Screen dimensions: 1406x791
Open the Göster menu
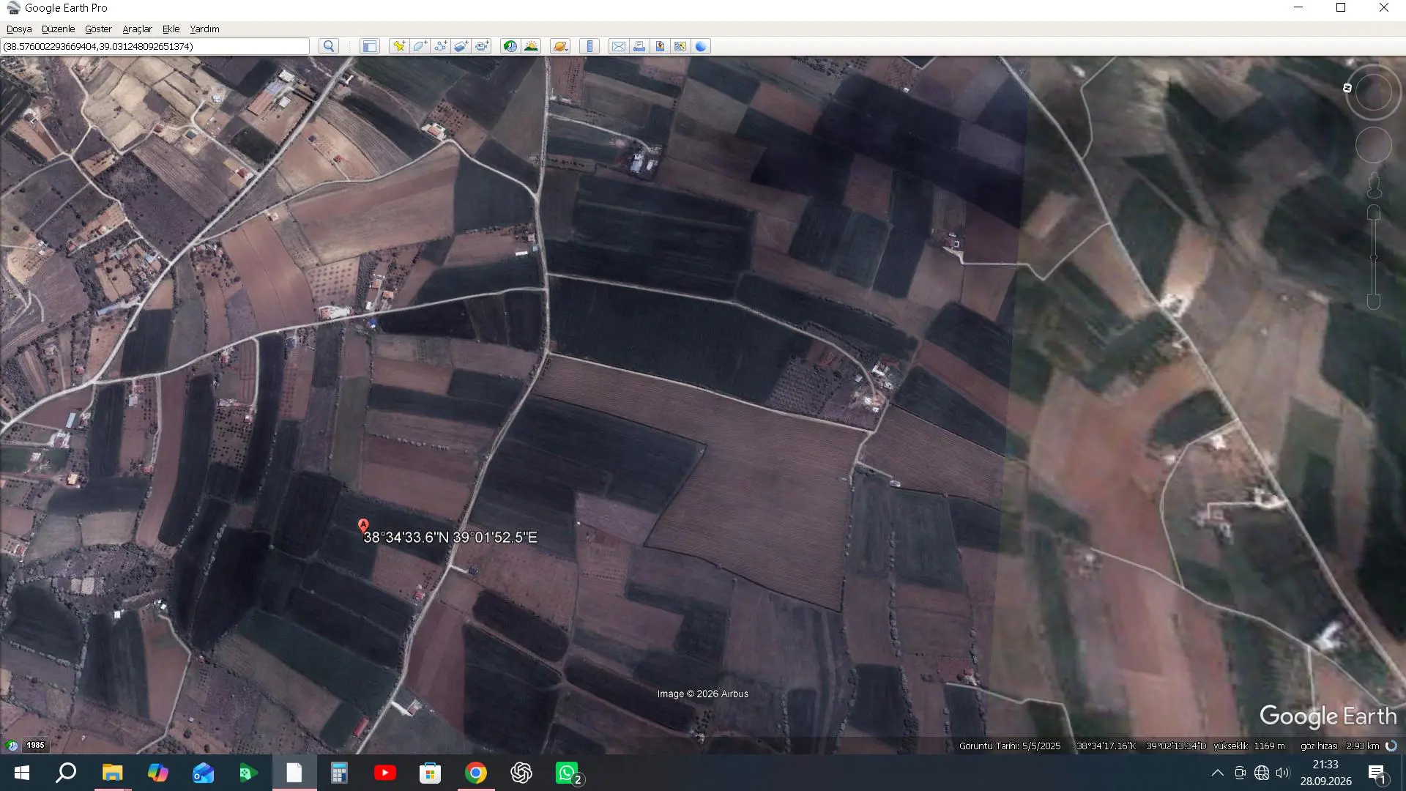pyautogui.click(x=98, y=29)
